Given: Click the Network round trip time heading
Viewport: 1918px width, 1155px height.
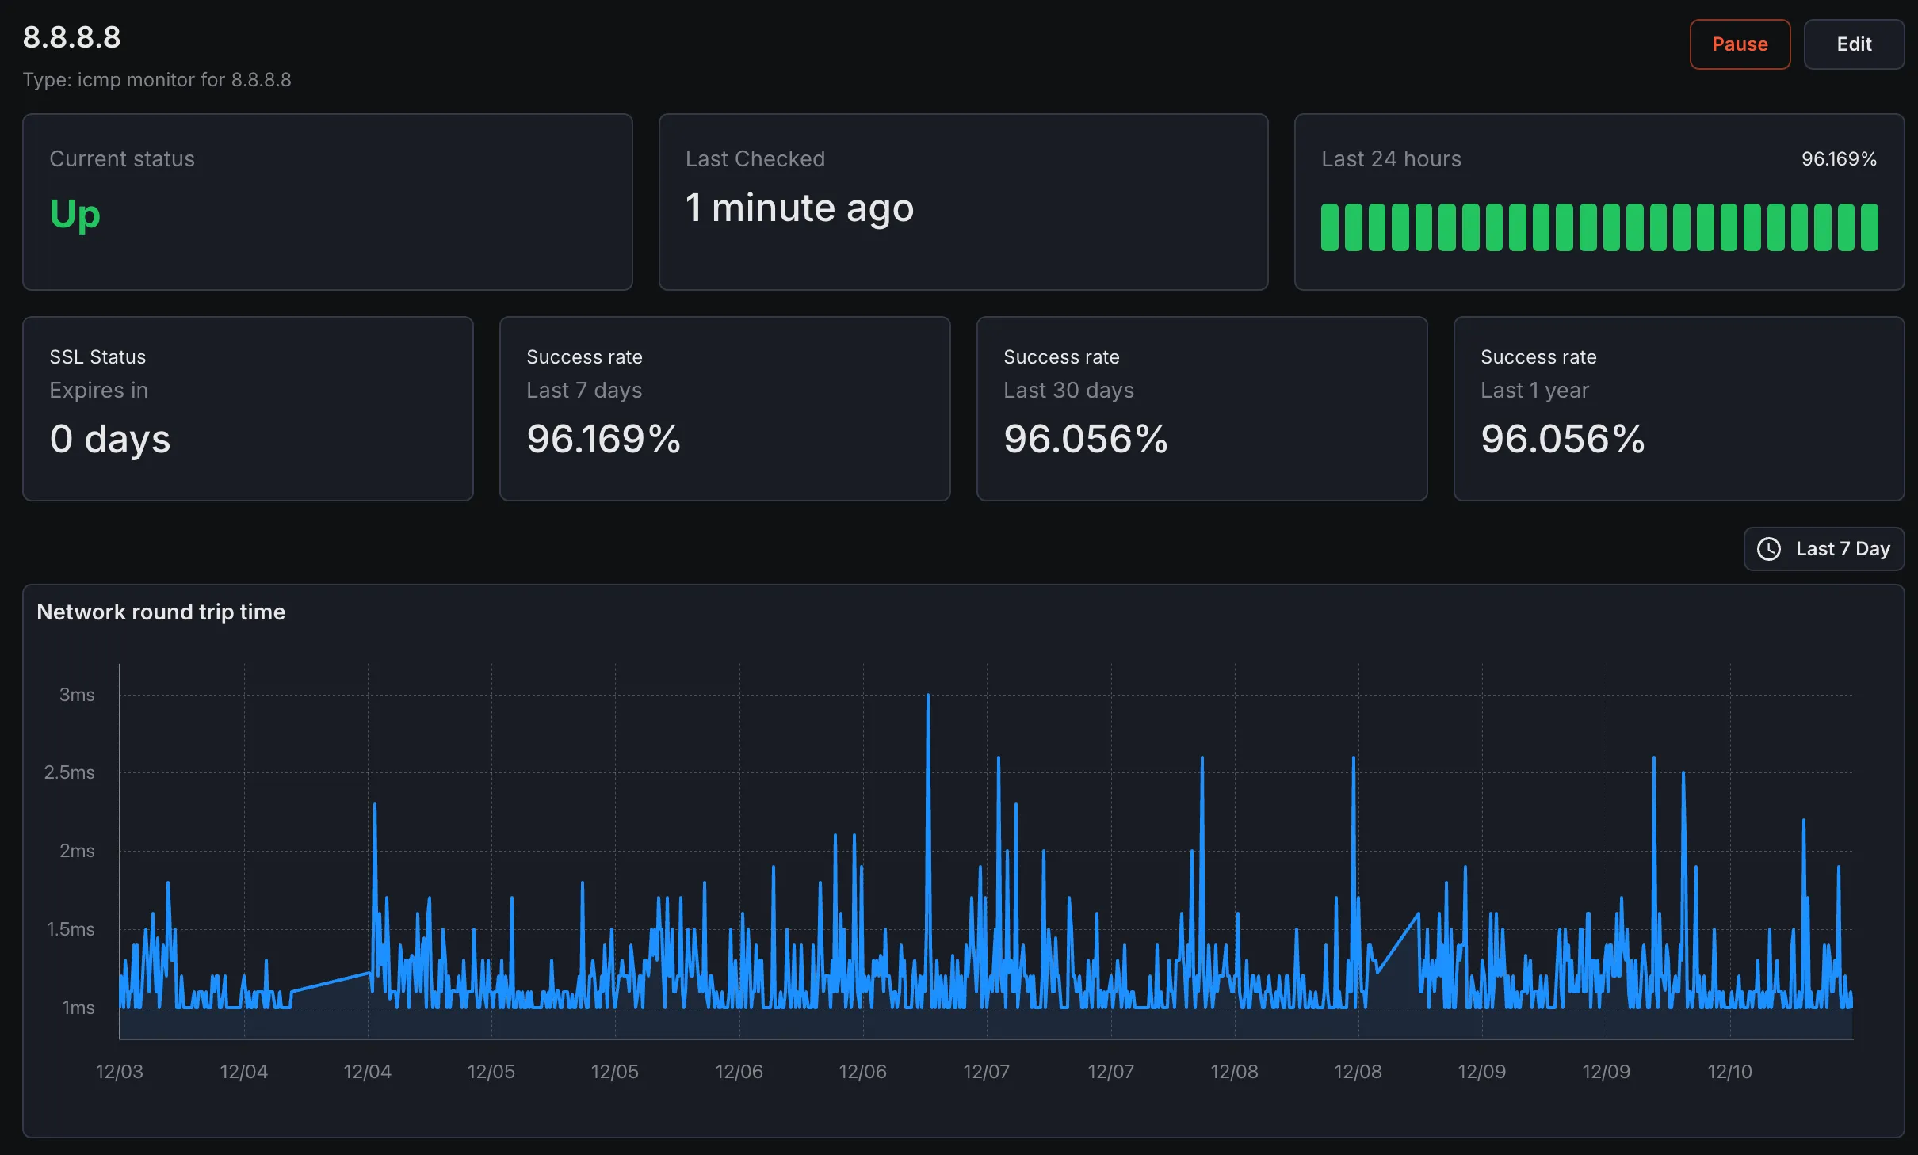Looking at the screenshot, I should 161,612.
